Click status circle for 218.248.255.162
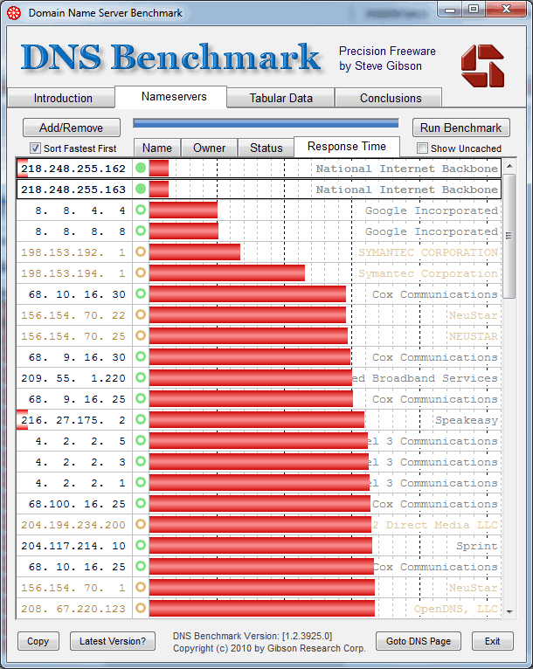 tap(141, 168)
